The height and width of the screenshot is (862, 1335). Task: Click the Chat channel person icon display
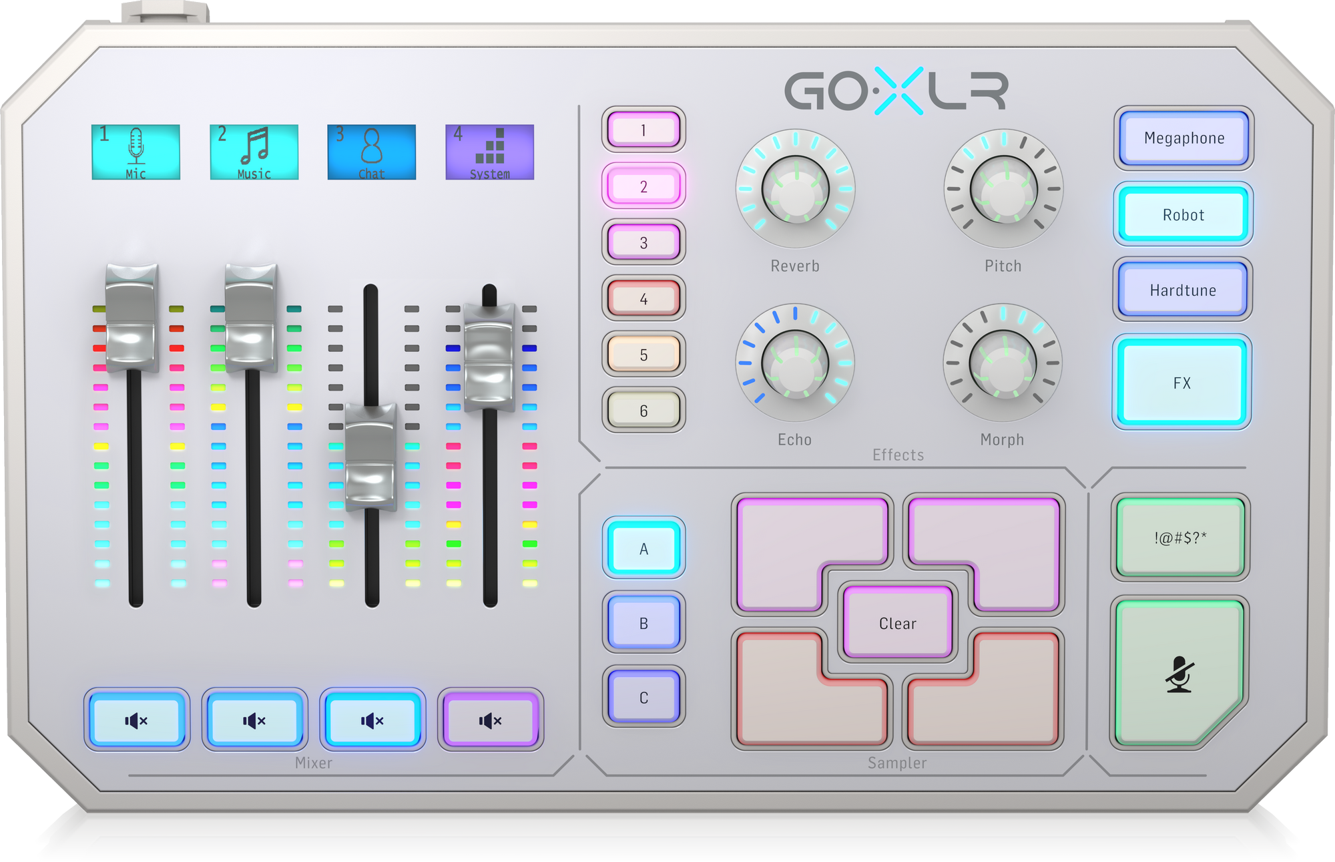tap(371, 152)
